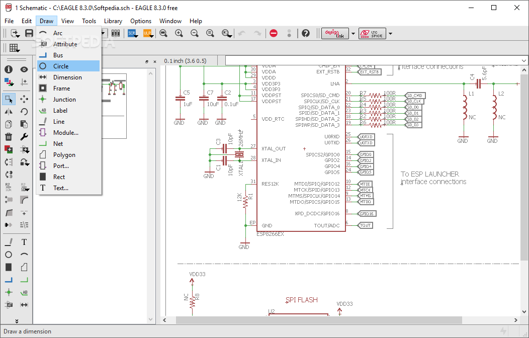Image resolution: width=529 pixels, height=338 pixels.
Task: Choose Circle from the Draw menu
Action: tap(68, 66)
